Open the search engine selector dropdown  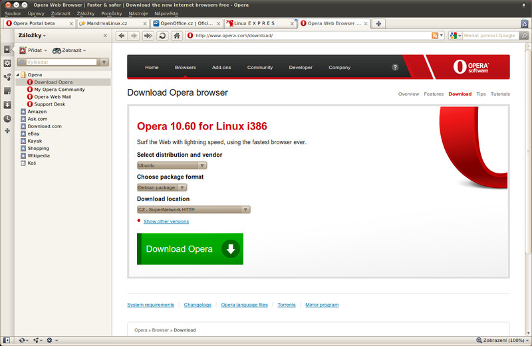tap(456, 35)
